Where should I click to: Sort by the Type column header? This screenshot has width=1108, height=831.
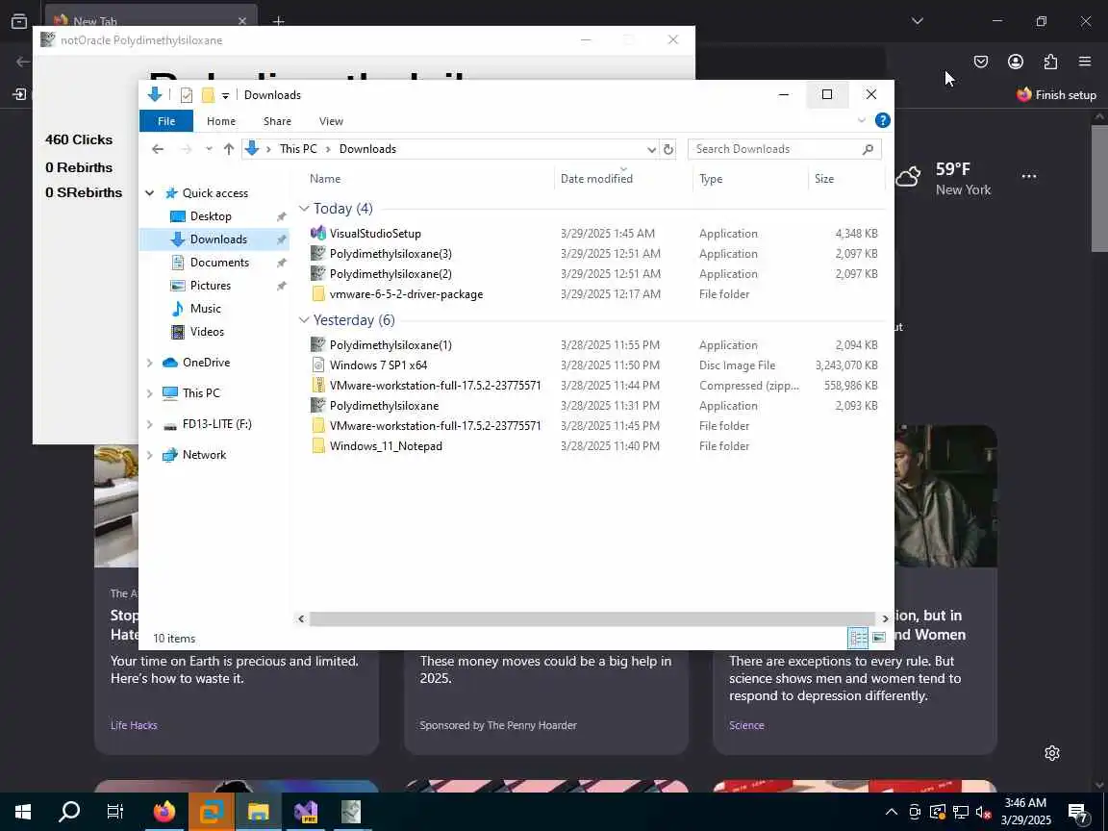pos(750,179)
